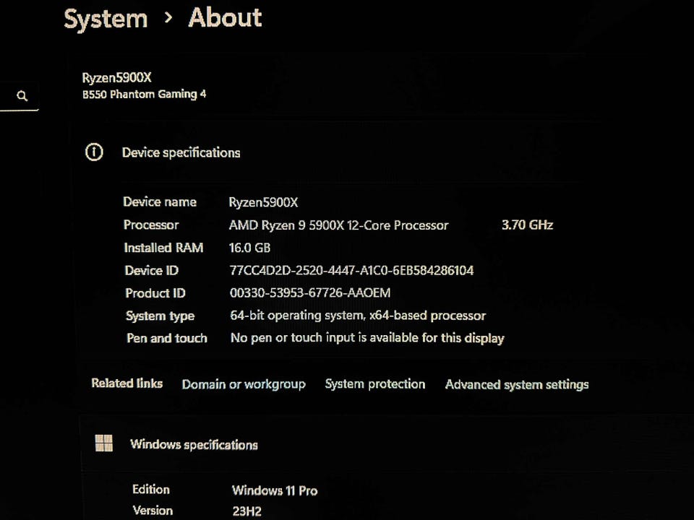Select the 3.70 GHz value
Image resolution: width=694 pixels, height=520 pixels.
coord(527,225)
